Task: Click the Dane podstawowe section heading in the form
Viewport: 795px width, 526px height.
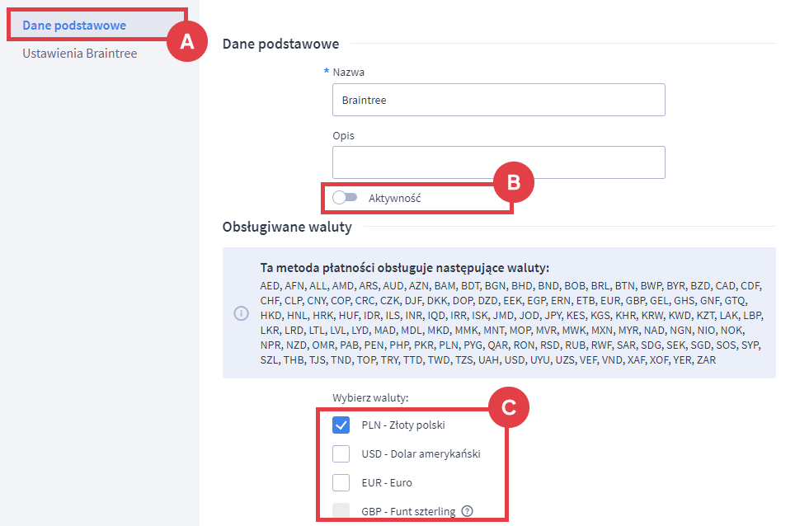Action: coord(280,44)
